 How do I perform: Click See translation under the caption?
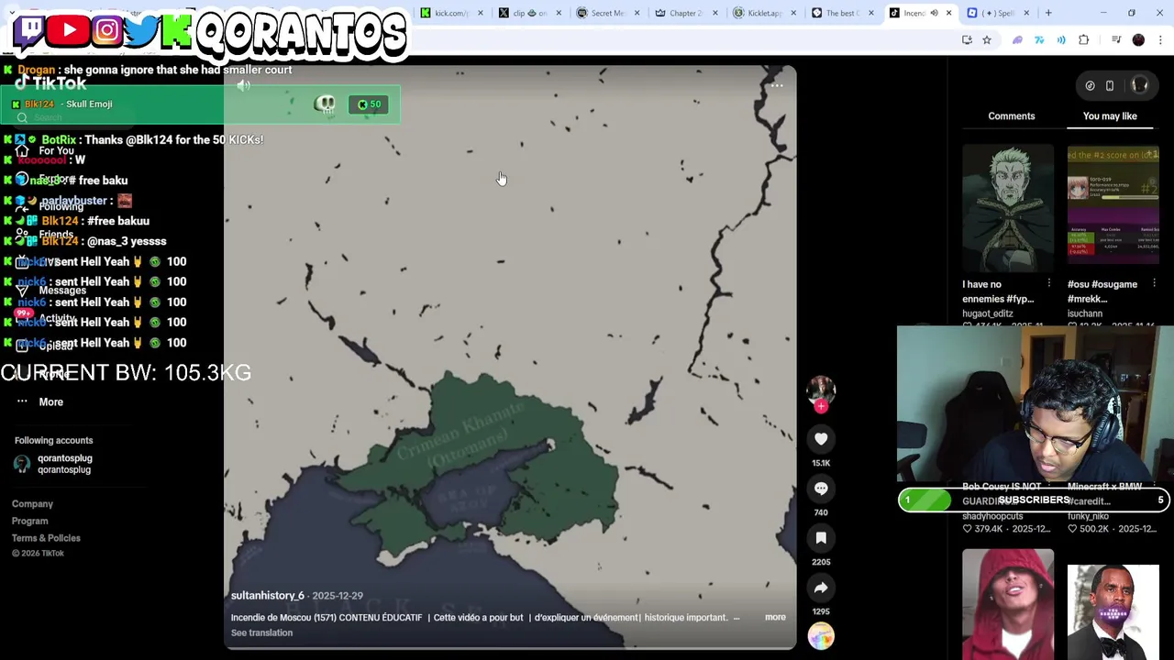pyautogui.click(x=261, y=632)
